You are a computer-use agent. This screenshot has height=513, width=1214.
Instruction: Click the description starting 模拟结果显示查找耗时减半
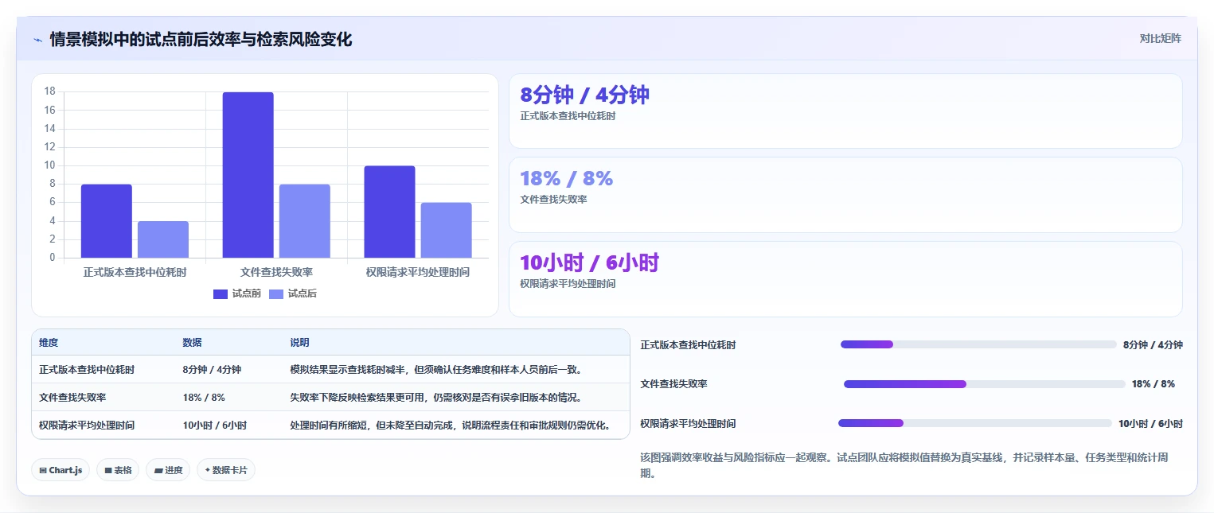(436, 370)
